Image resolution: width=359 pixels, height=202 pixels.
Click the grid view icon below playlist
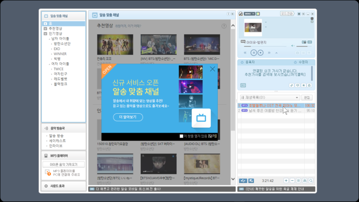point(298,181)
